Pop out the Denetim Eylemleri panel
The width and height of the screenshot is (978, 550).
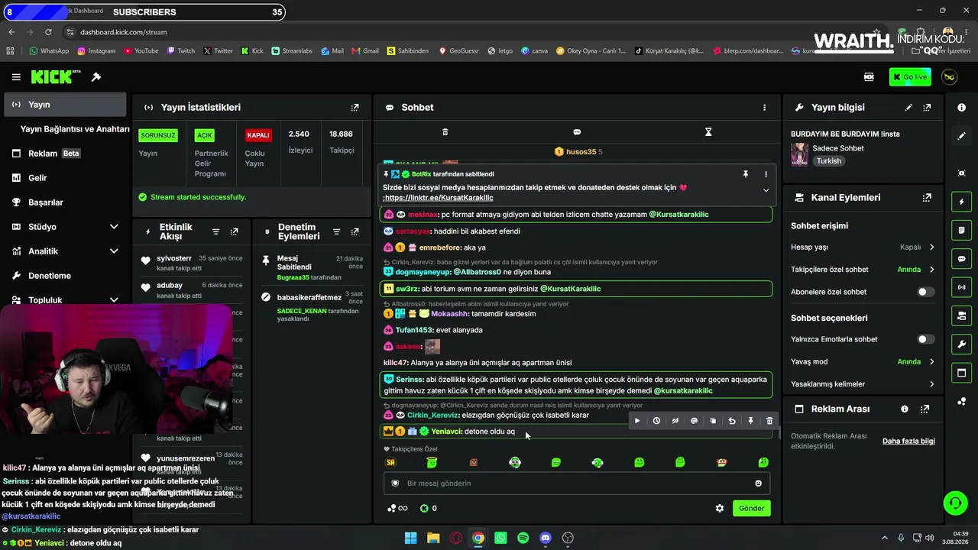point(355,232)
